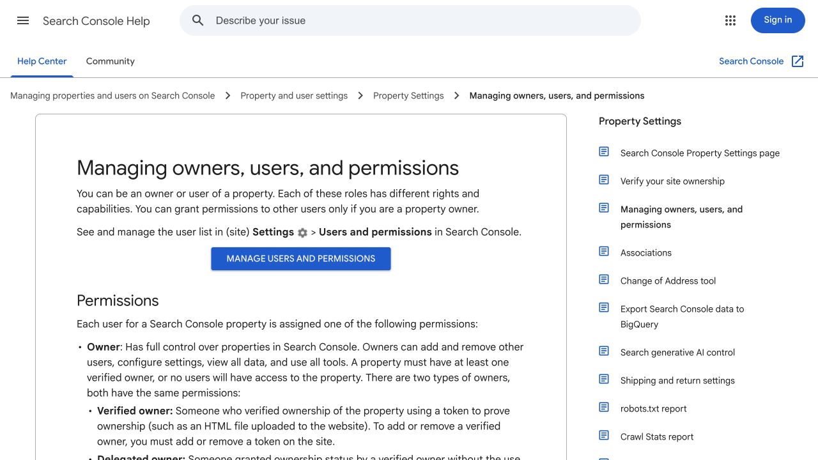818x460 pixels.
Task: Open Change of Address tool article
Action: tap(668, 281)
